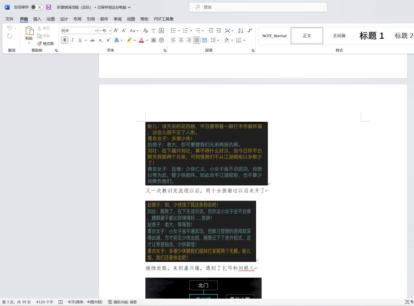414x306 pixels.
Task: Click language 中文(简体, 中国大陆) in status bar
Action: tap(85, 302)
